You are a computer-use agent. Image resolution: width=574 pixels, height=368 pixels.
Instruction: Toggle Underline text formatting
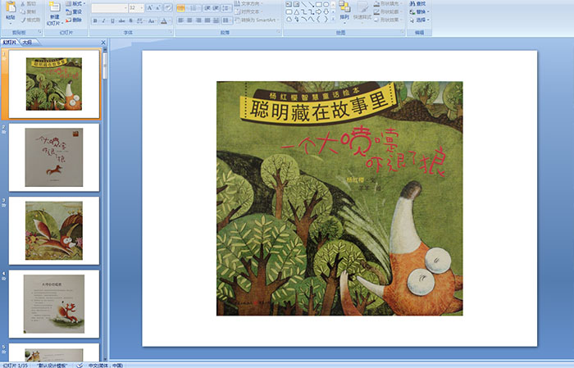tap(114, 20)
